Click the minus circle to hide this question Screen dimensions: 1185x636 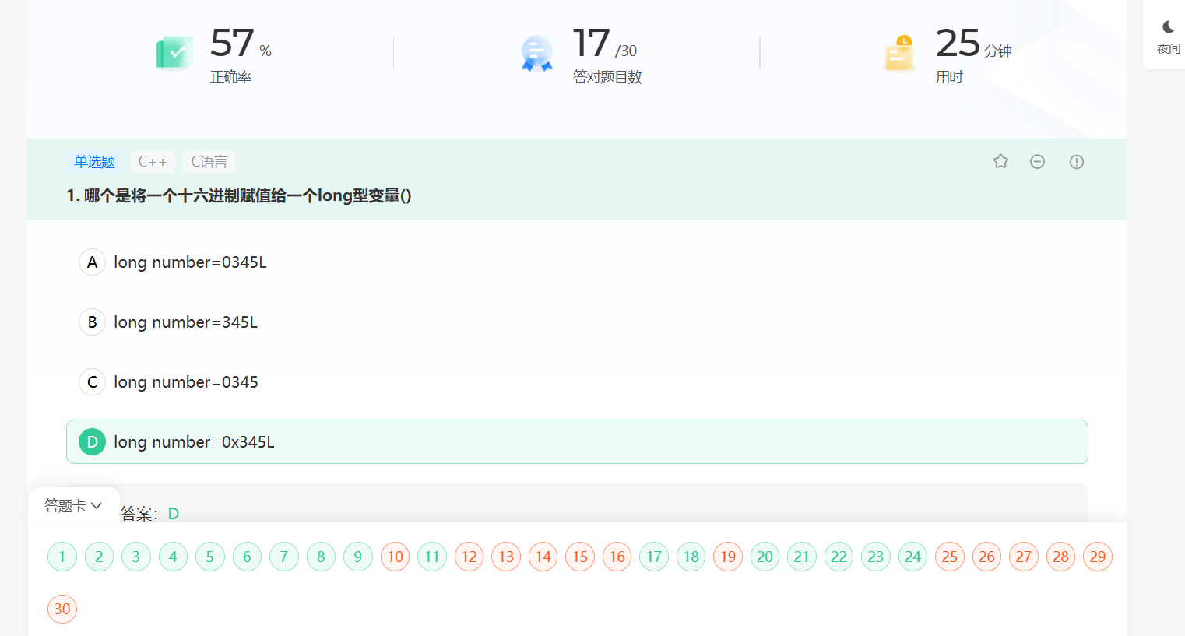click(1037, 161)
